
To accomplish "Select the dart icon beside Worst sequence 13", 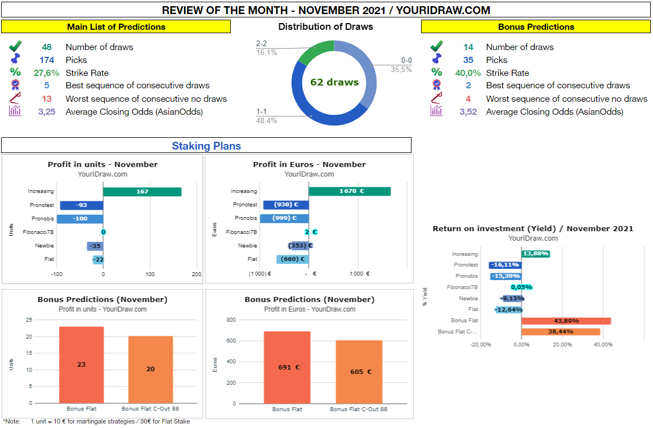I will [x=15, y=98].
